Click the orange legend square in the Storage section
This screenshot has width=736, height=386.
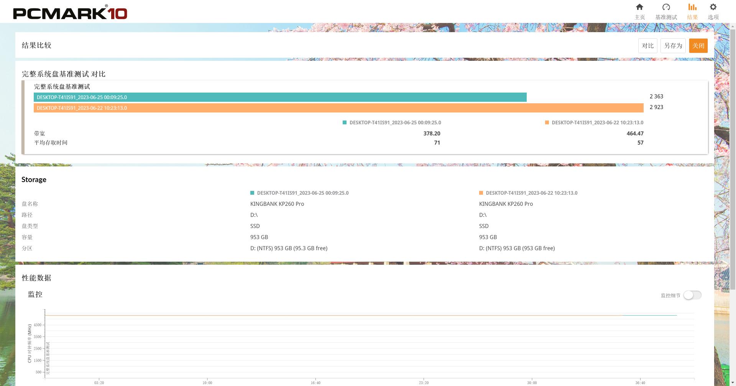tap(481, 193)
